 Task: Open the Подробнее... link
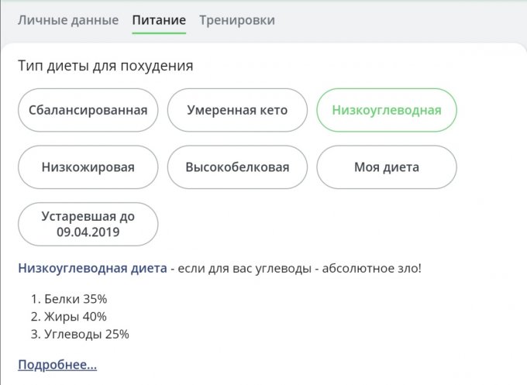pos(57,365)
